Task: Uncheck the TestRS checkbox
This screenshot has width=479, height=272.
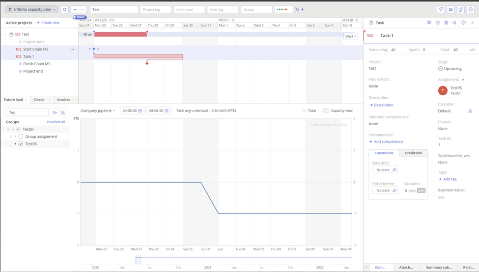Action: pyautogui.click(x=21, y=144)
